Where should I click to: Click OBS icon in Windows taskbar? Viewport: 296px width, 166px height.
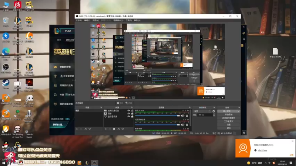(x=94, y=163)
